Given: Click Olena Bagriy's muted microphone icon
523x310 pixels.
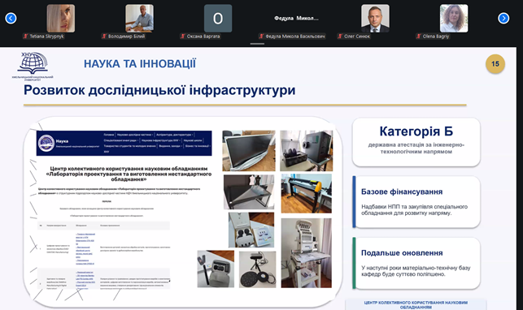Looking at the screenshot, I should tap(419, 37).
